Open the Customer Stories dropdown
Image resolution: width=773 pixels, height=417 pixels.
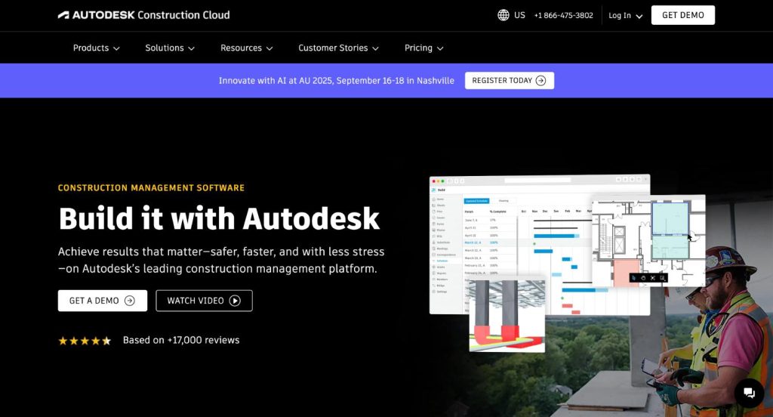click(338, 48)
